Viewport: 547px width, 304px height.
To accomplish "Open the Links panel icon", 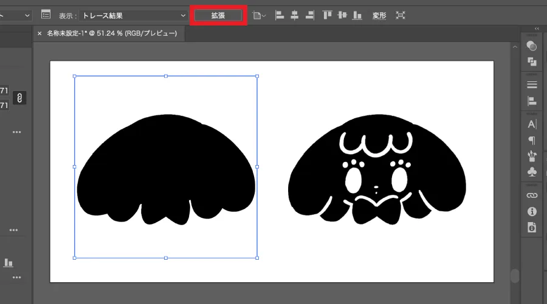I will pyautogui.click(x=532, y=195).
